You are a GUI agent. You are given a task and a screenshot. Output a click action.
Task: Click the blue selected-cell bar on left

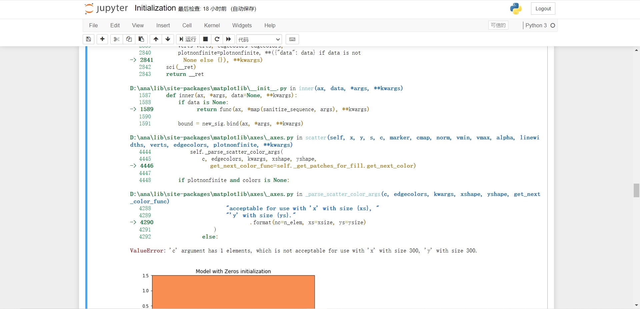click(86, 178)
